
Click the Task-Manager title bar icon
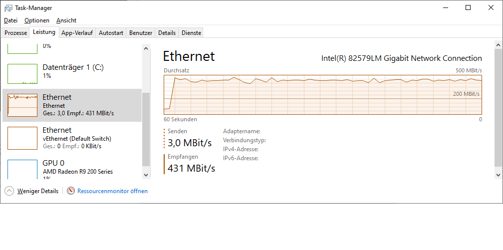tap(8, 8)
